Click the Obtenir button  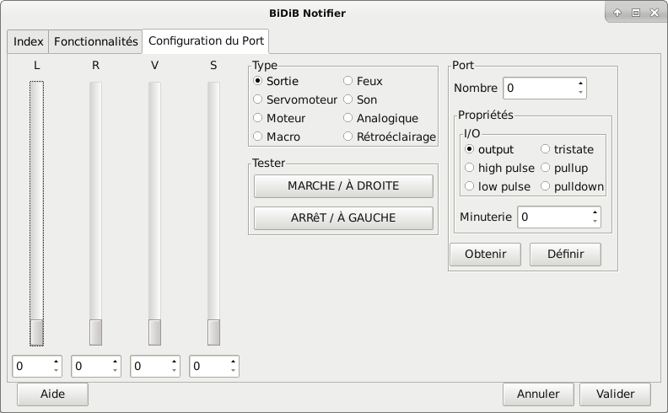coord(485,255)
